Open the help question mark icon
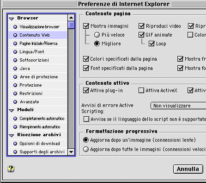The height and width of the screenshot is (183, 206). pos(11,169)
